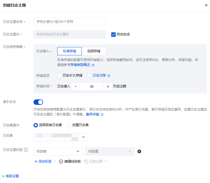Remove the tag row with the X icon
The height and width of the screenshot is (183, 210).
(x=139, y=151)
